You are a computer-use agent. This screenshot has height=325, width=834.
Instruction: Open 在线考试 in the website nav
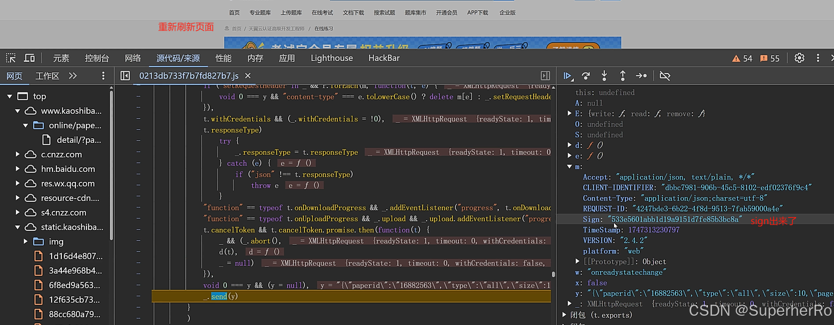[x=322, y=13]
